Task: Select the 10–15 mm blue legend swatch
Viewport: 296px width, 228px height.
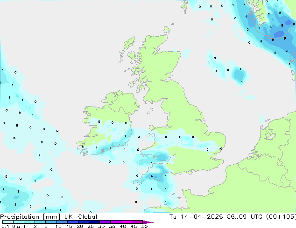Action: coord(62,222)
